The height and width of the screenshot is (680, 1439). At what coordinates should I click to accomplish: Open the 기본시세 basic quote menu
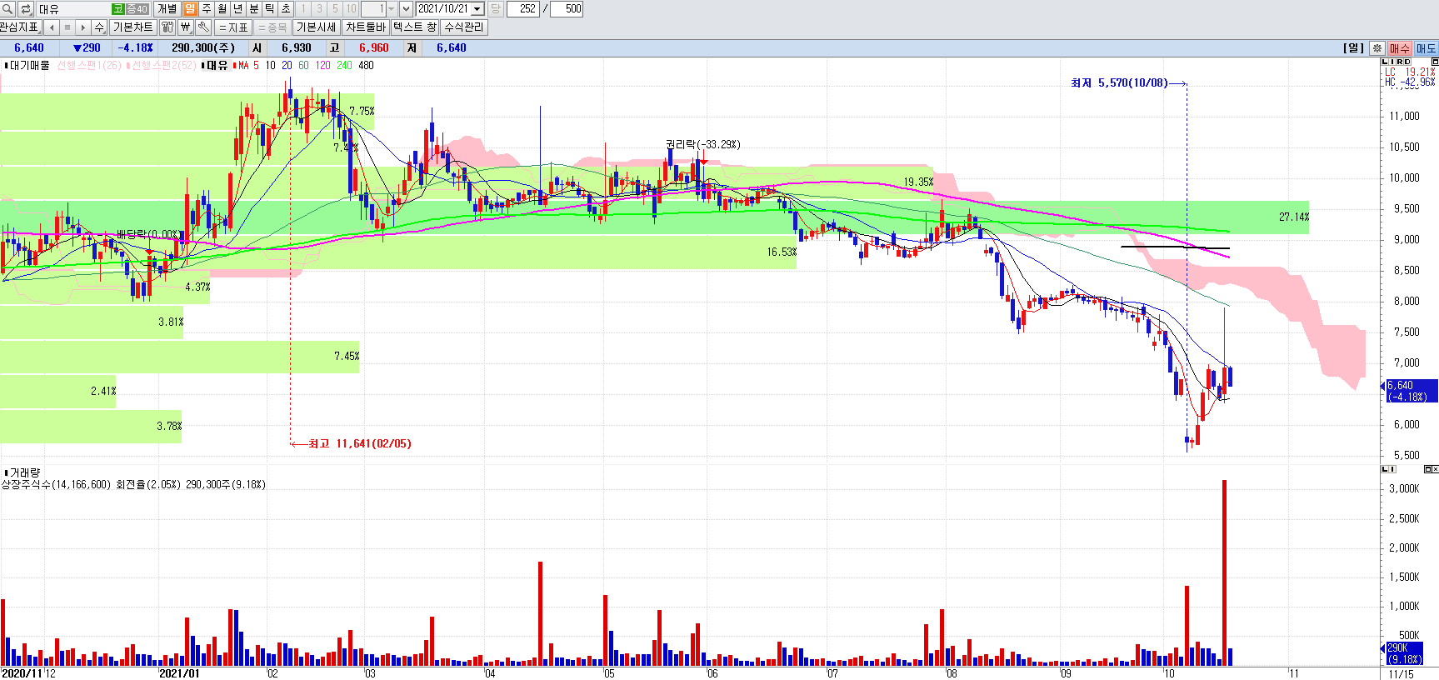[317, 27]
